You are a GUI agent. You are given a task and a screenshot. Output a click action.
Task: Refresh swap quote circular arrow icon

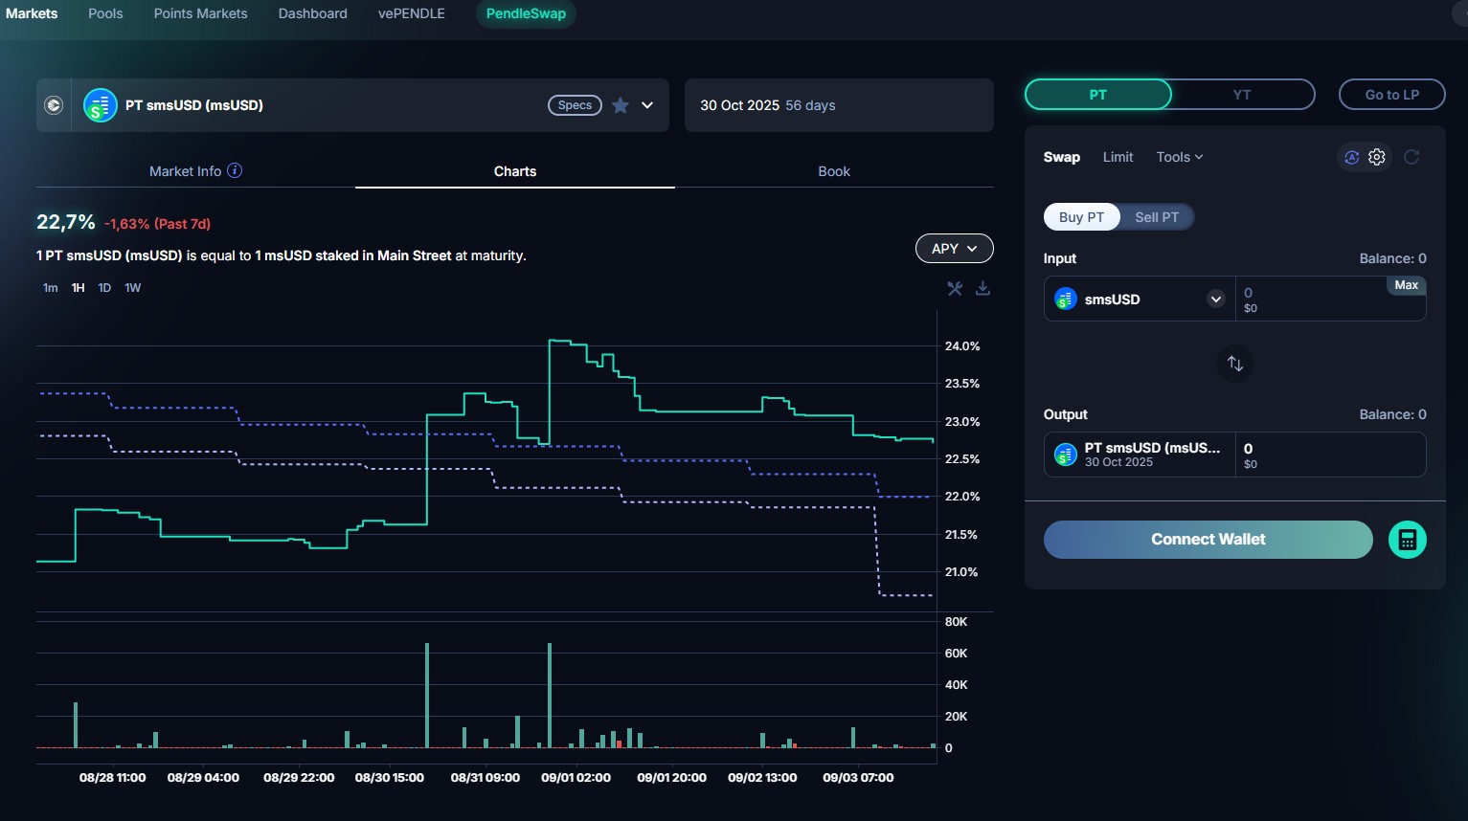(1412, 157)
